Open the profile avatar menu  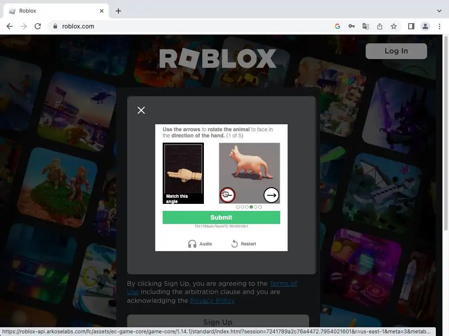click(x=425, y=26)
